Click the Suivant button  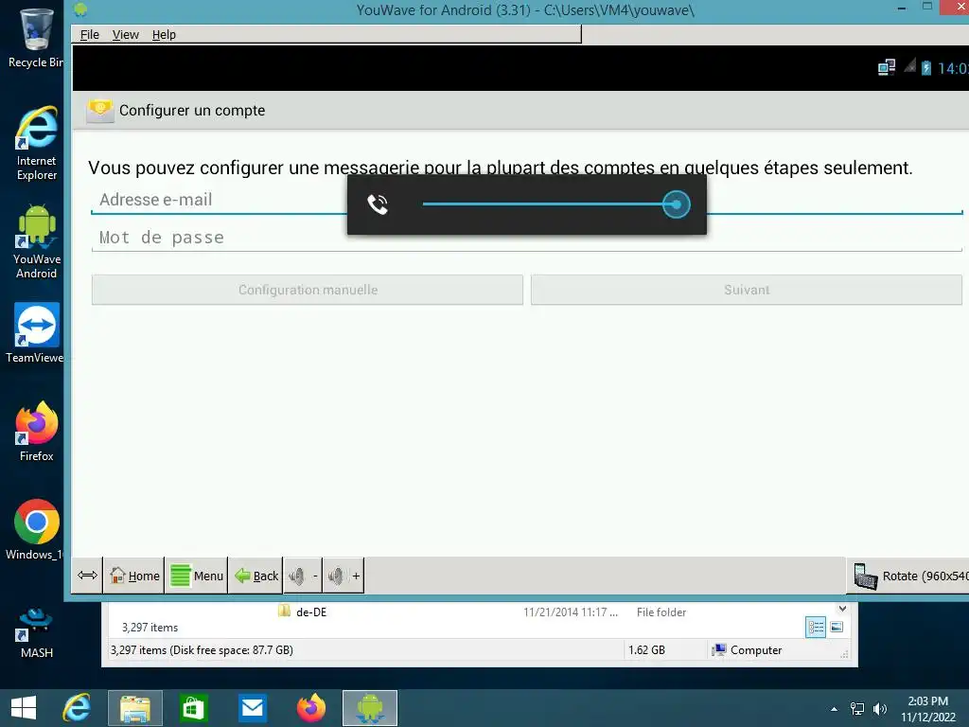(747, 290)
